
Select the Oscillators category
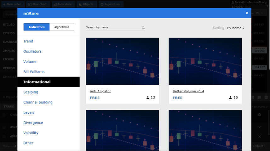tap(32, 51)
